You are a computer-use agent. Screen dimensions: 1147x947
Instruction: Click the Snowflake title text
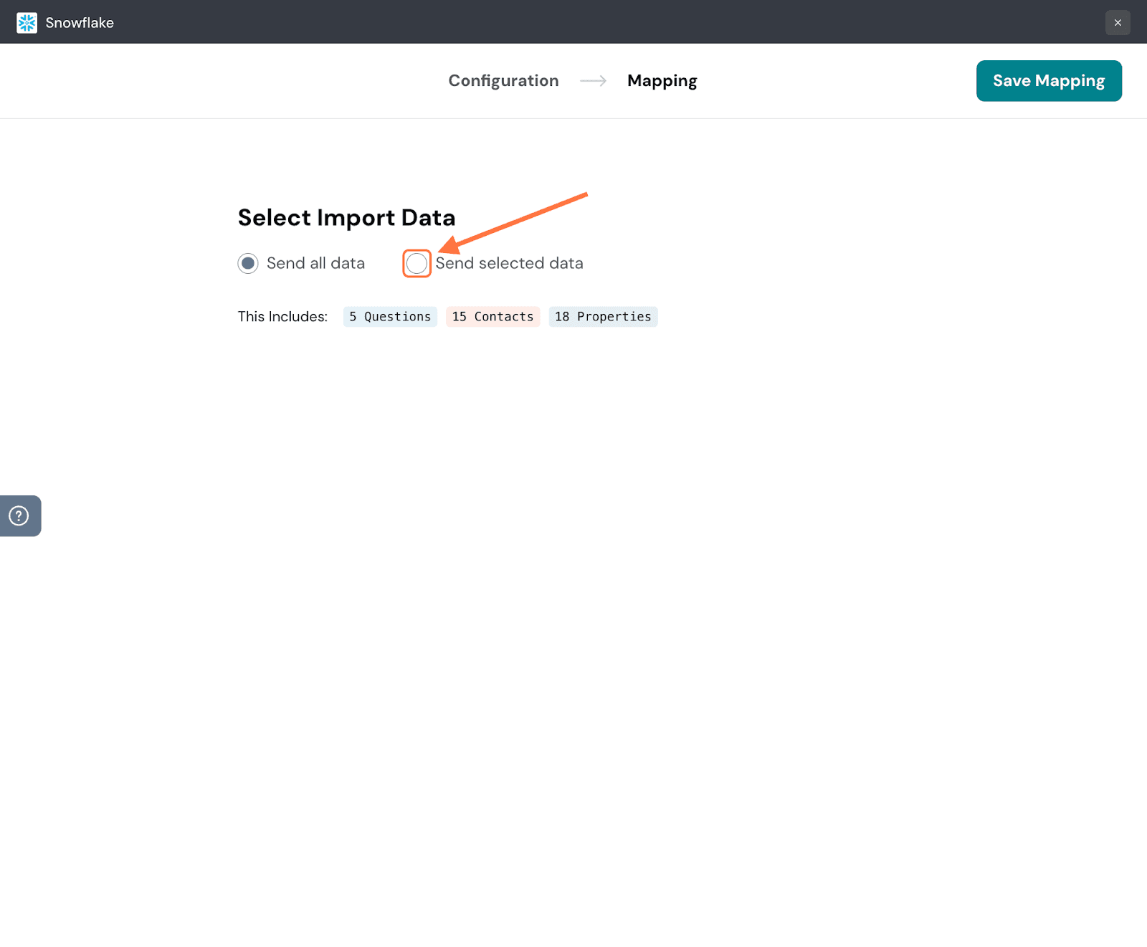pyautogui.click(x=80, y=23)
